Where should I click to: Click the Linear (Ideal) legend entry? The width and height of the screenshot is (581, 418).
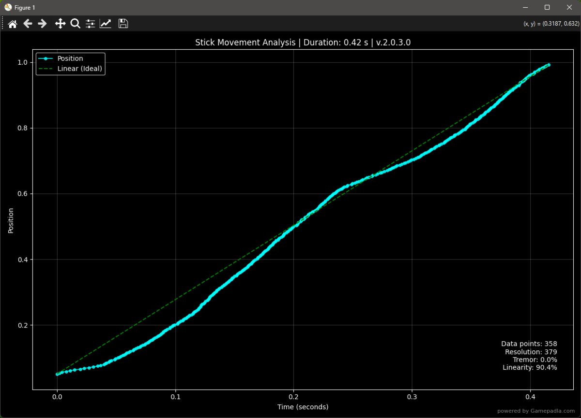pos(80,69)
